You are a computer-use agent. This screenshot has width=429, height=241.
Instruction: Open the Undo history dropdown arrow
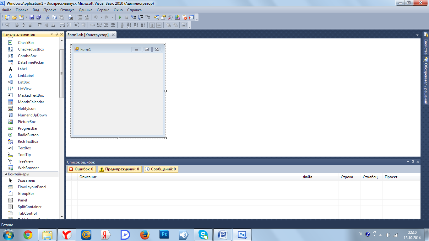(101, 17)
